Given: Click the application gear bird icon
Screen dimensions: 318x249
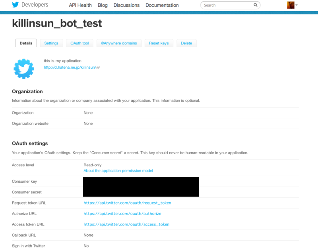Looking at the screenshot, I should [24, 69].
